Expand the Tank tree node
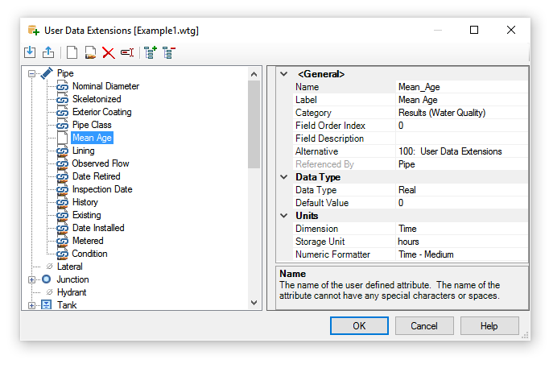Viewport: 549px width, 368px height. (32, 305)
